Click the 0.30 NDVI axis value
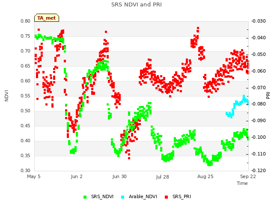Screen dimensions: 274x205 tap(26, 171)
